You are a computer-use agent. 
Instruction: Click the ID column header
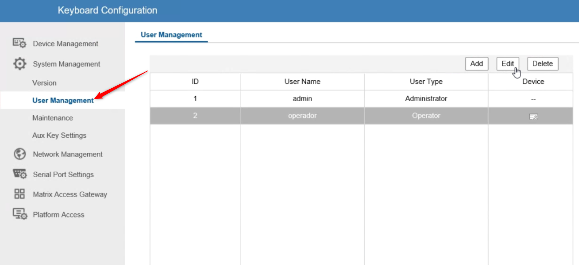[195, 82]
